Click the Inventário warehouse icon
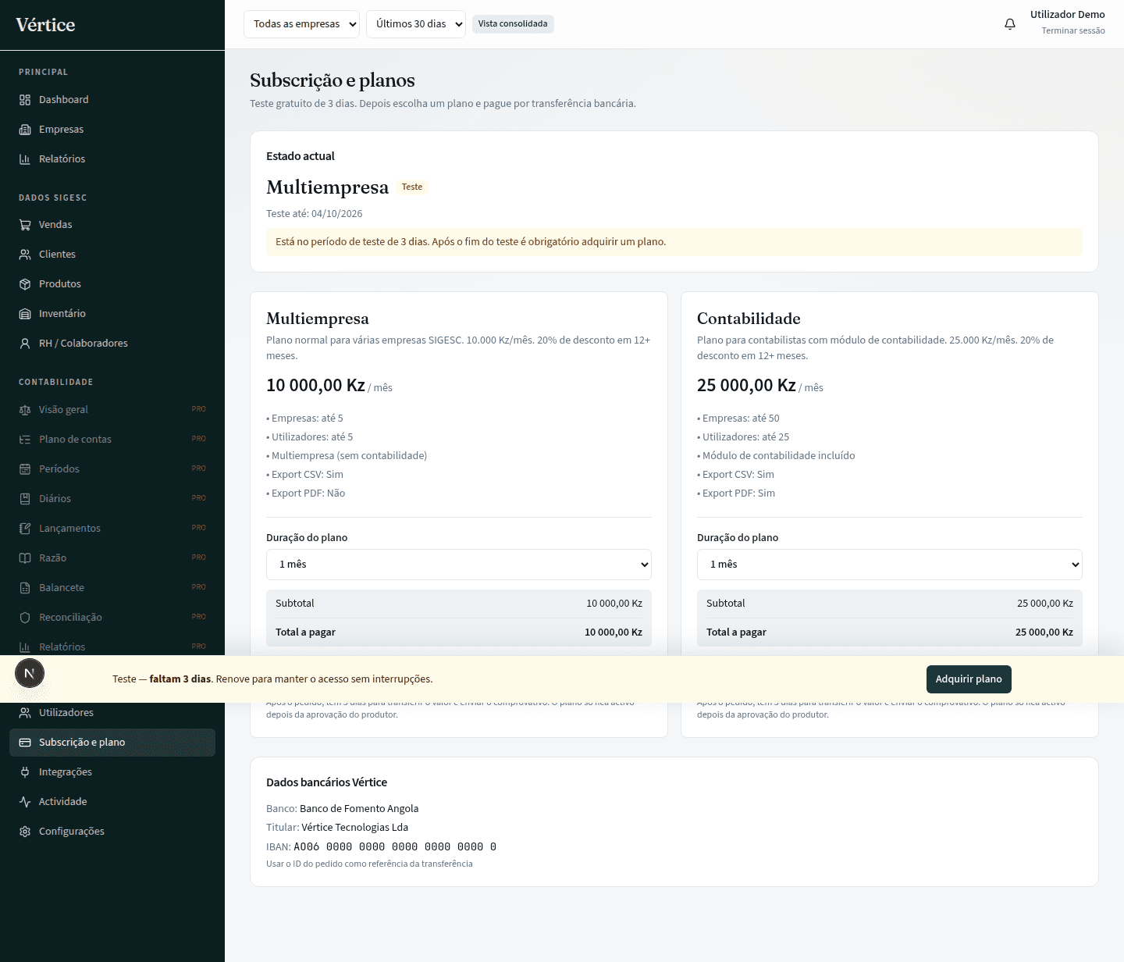 click(x=25, y=314)
